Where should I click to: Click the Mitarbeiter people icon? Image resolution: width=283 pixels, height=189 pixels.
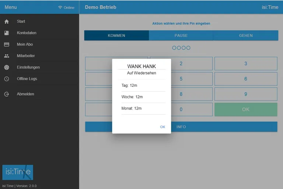[7, 56]
